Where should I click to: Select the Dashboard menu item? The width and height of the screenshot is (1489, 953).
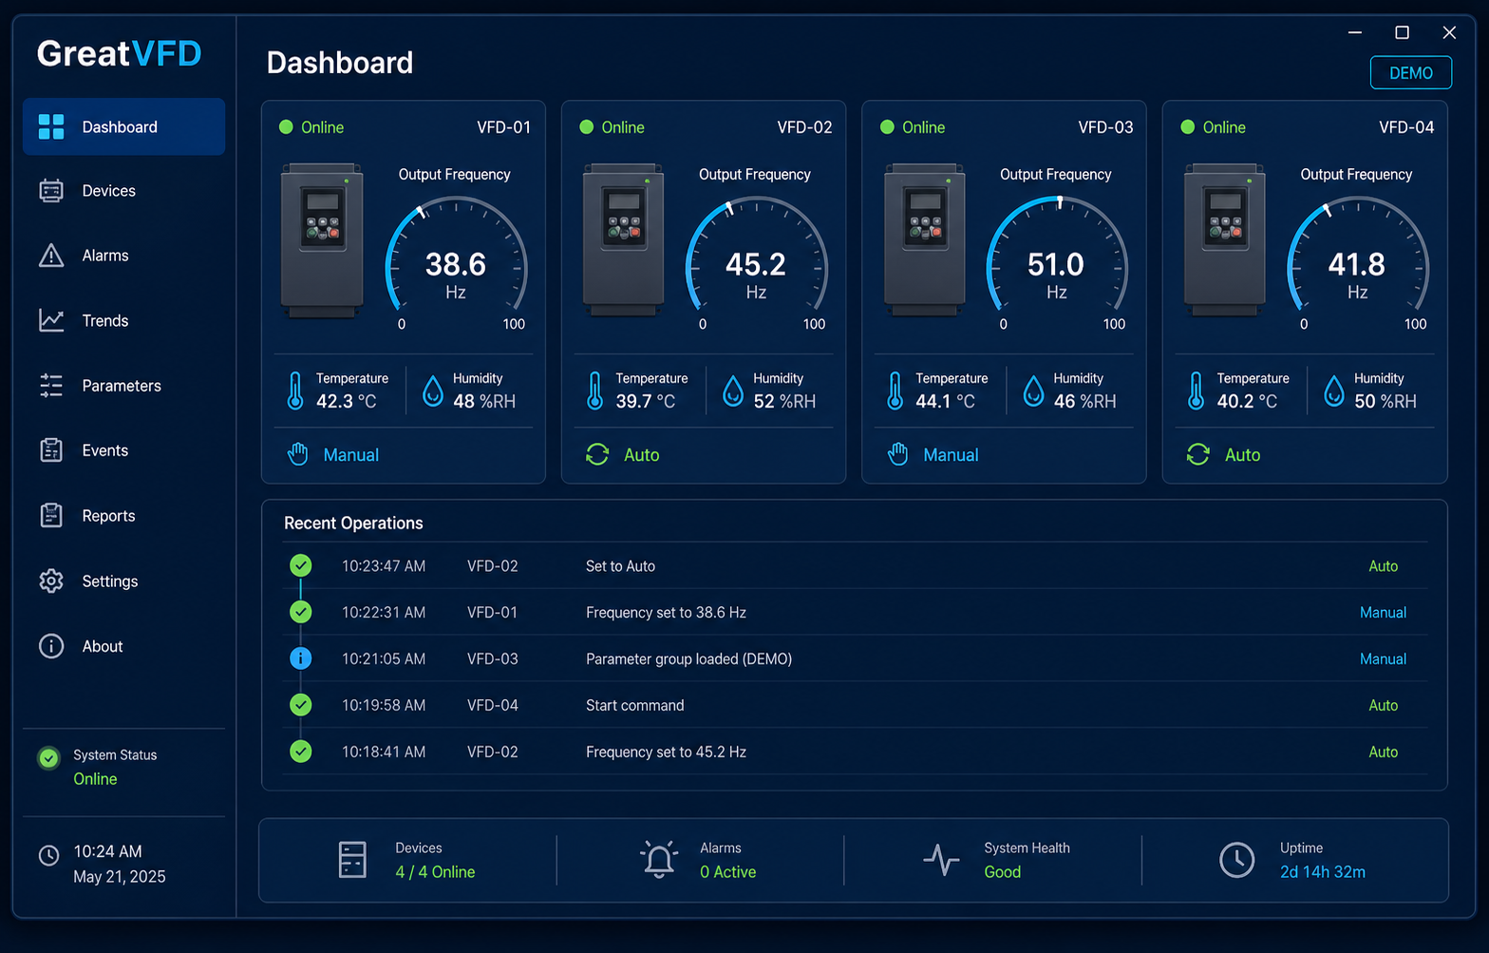(x=123, y=126)
